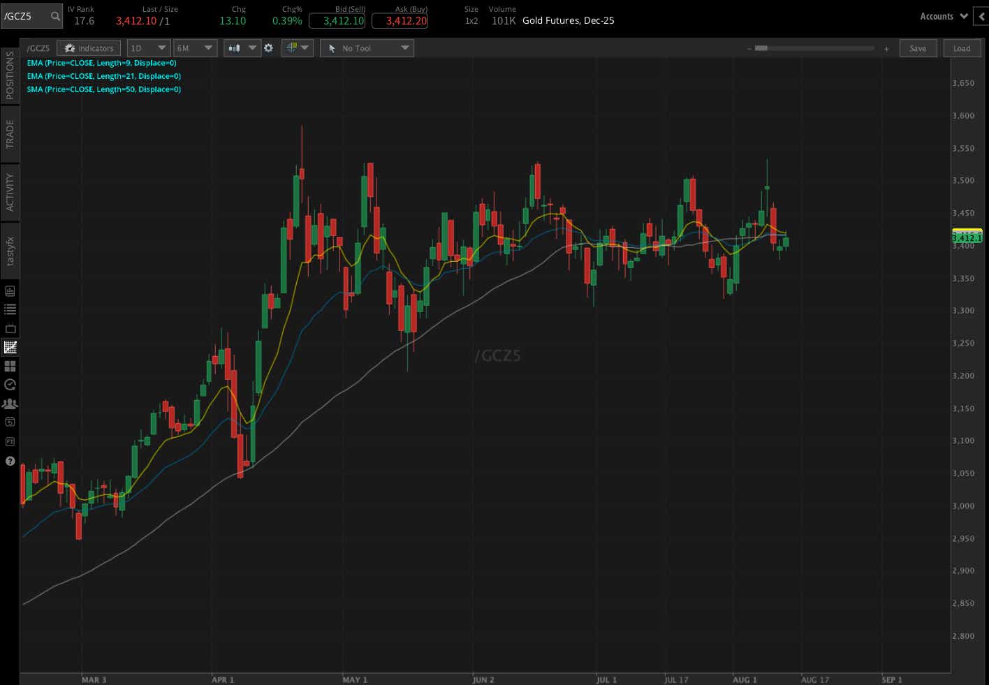
Task: Open chart settings gear
Action: tap(268, 48)
